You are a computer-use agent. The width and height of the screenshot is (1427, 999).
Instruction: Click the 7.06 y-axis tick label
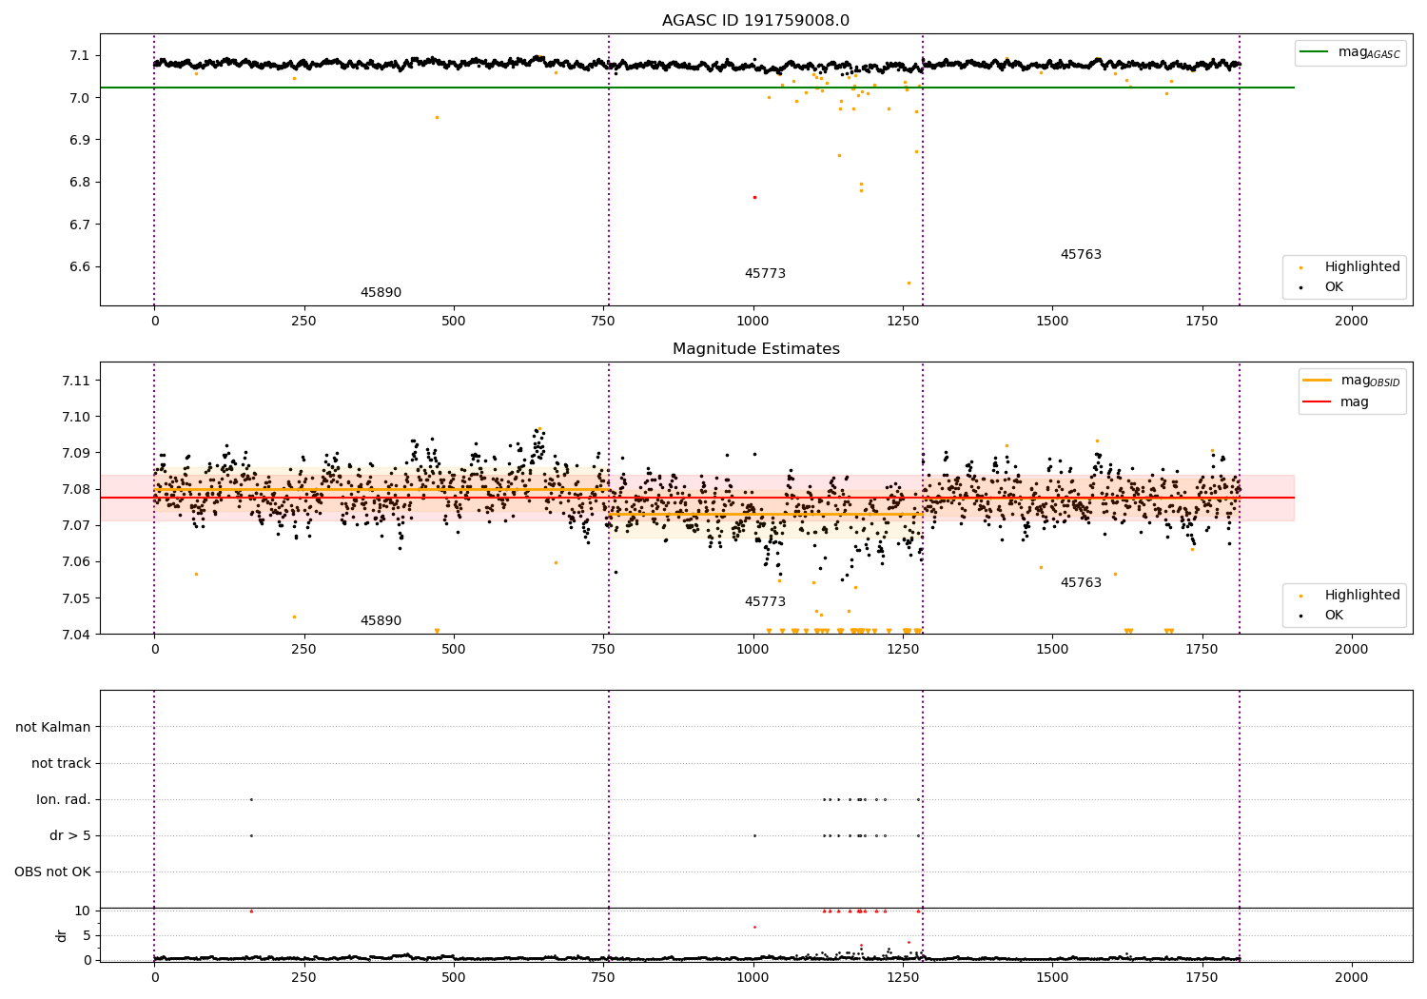(76, 561)
